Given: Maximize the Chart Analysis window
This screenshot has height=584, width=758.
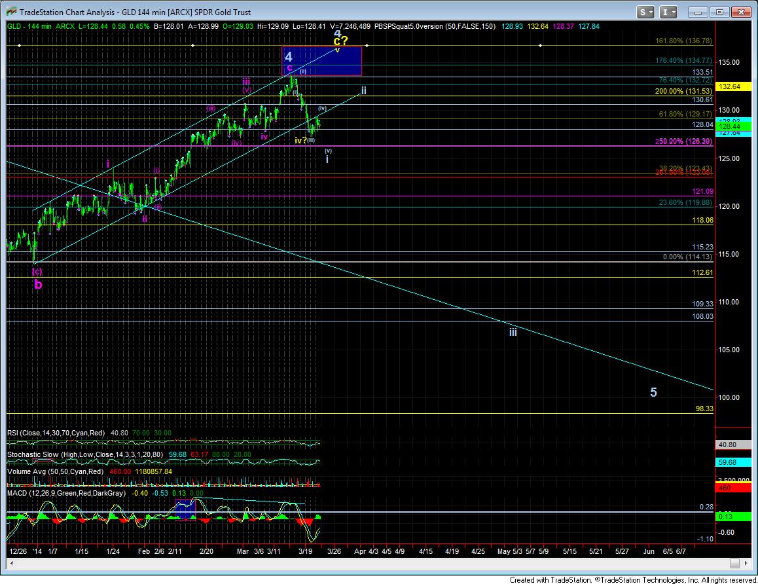Looking at the screenshot, I should coord(719,12).
